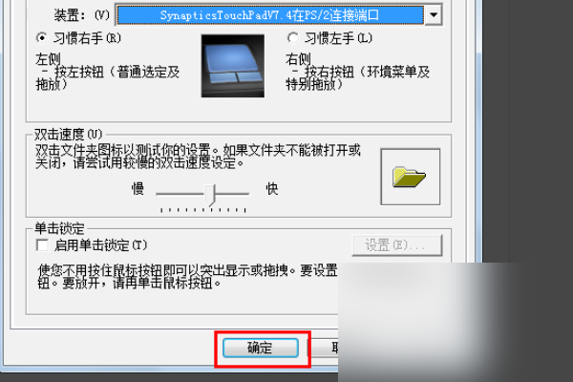This screenshot has height=382, width=573.
Task: Open the 装置 device dropdown arrow
Action: 434,15
